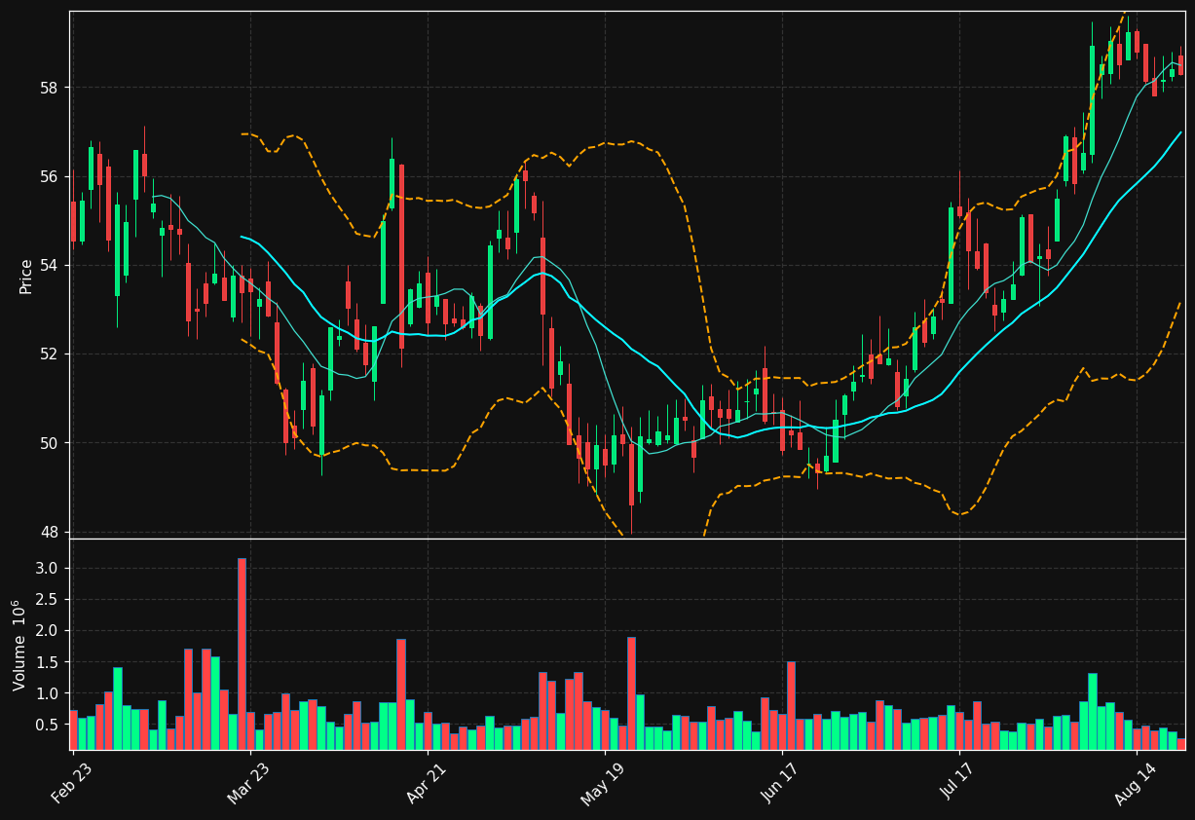Viewport: 1195px width, 820px height.
Task: Click the 48 price tick label
Action: point(50,532)
